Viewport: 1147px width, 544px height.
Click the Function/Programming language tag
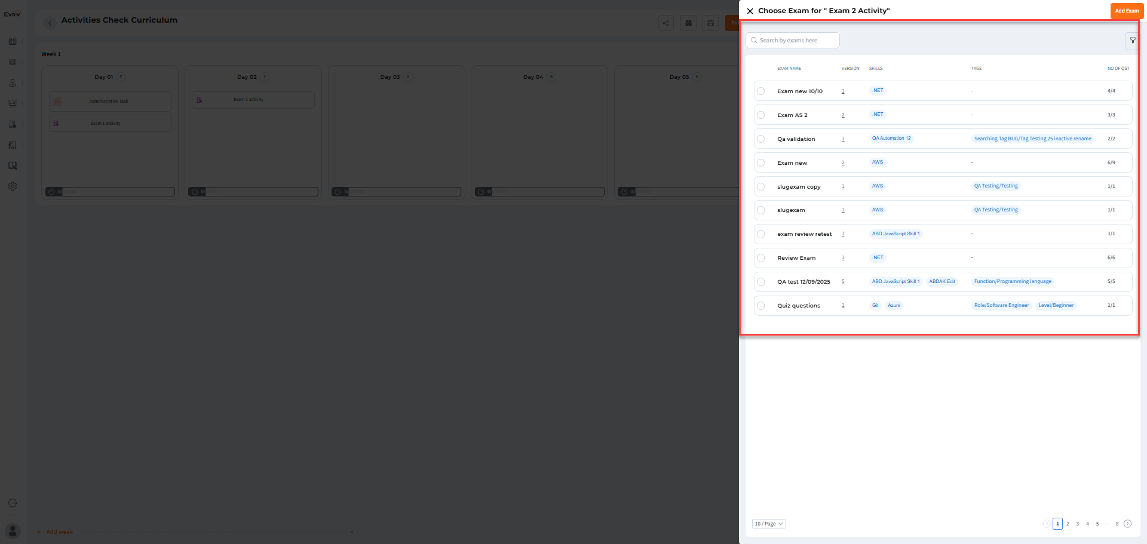(x=1013, y=282)
